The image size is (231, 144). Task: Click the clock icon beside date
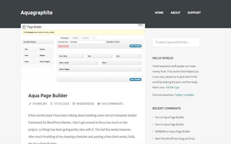click(52, 104)
